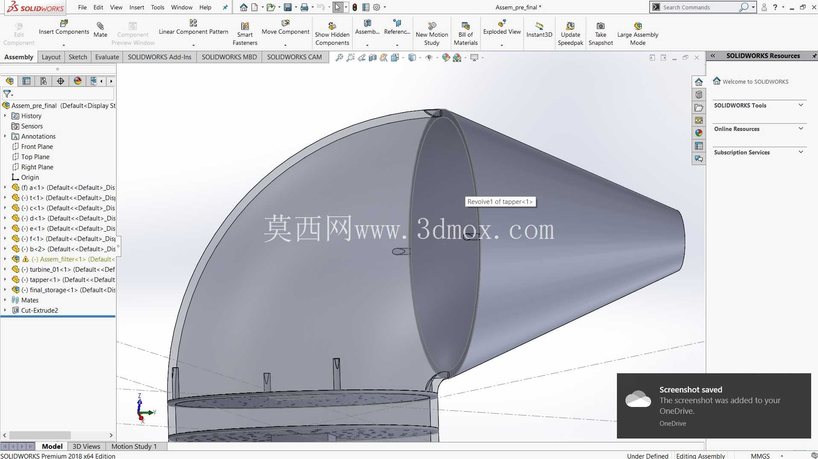Toggle Large Assembly Mode
818x459 pixels.
[x=638, y=34]
